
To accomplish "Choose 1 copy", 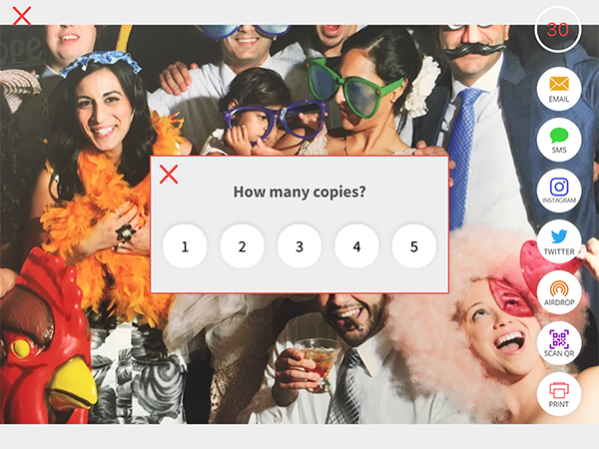I will tap(185, 246).
